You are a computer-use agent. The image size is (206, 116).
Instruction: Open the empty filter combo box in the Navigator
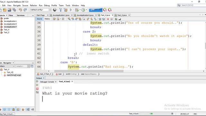pos(23,66)
